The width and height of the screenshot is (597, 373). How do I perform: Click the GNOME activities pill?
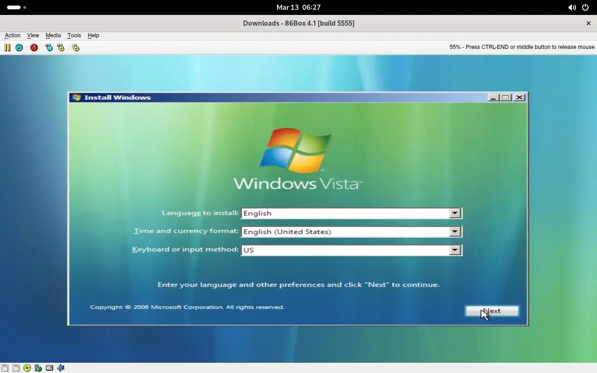click(x=16, y=7)
